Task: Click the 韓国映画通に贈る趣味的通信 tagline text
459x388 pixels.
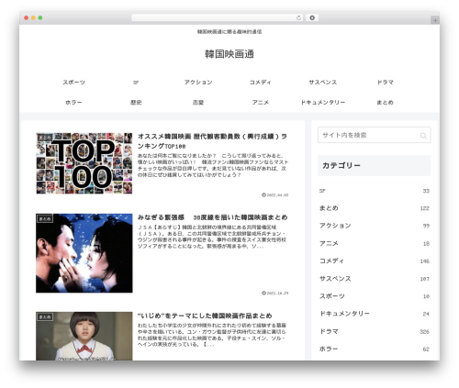Action: pyautogui.click(x=229, y=31)
